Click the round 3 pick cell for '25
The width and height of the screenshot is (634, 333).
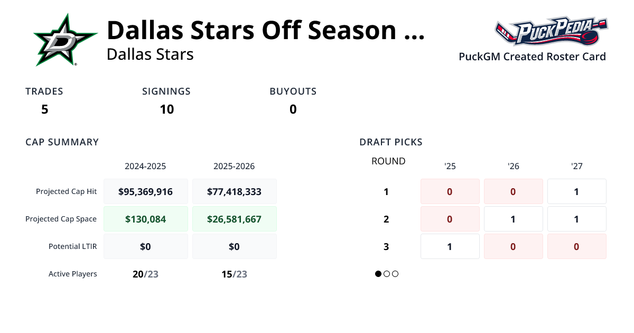450,246
